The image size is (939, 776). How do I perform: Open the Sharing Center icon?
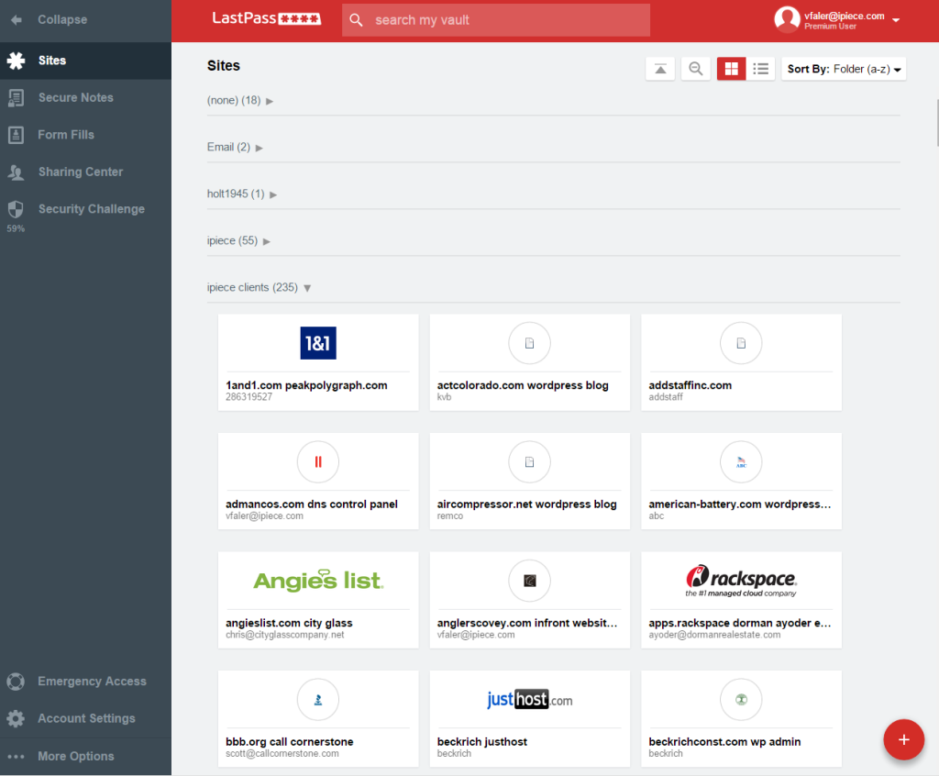coord(16,172)
